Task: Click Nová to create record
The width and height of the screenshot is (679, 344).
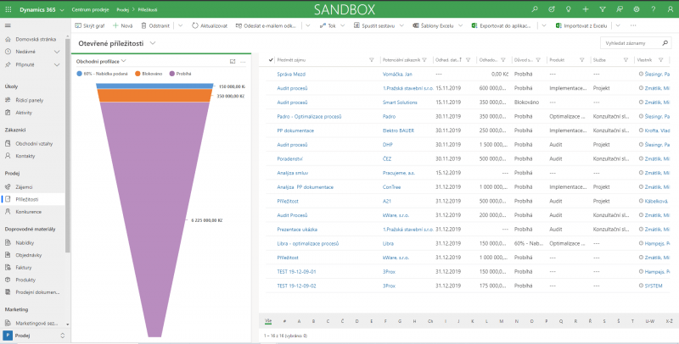Action: [x=122, y=25]
